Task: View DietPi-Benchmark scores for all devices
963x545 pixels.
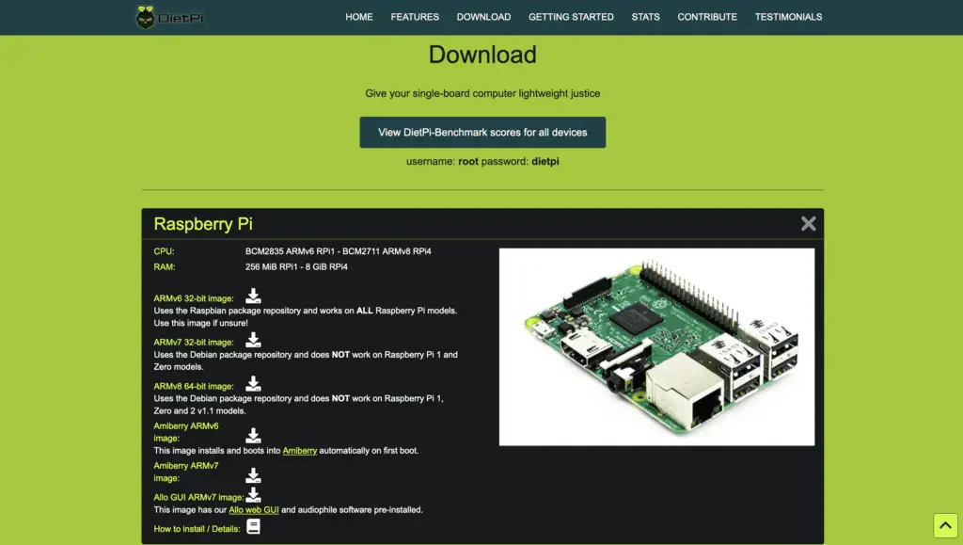Action: [481, 132]
